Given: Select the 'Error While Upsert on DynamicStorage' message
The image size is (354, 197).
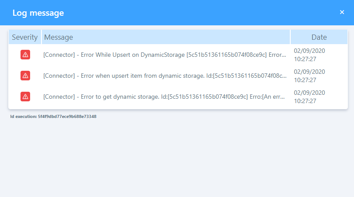Looking at the screenshot, I should [x=165, y=55].
